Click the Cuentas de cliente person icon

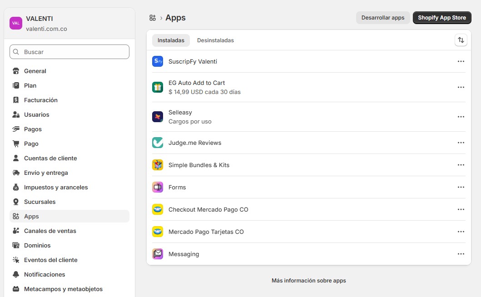point(16,158)
